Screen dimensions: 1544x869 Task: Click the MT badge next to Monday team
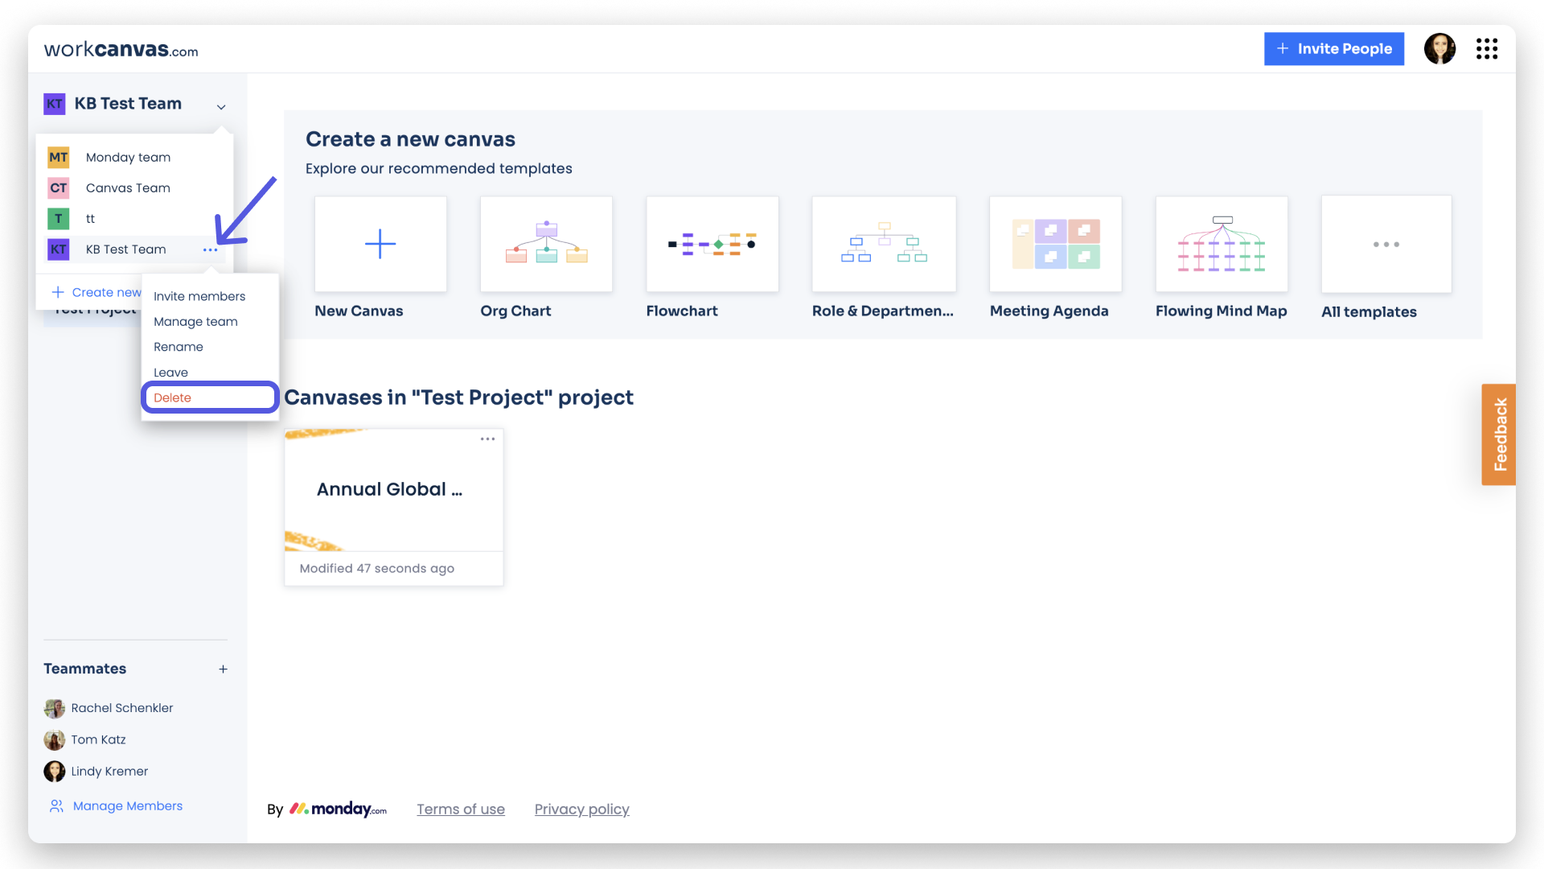58,157
